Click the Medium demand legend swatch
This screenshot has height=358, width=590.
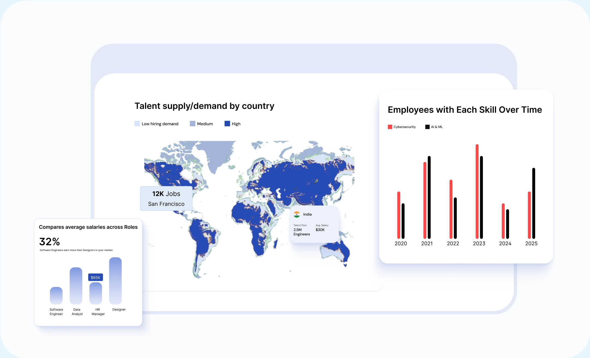coord(193,124)
